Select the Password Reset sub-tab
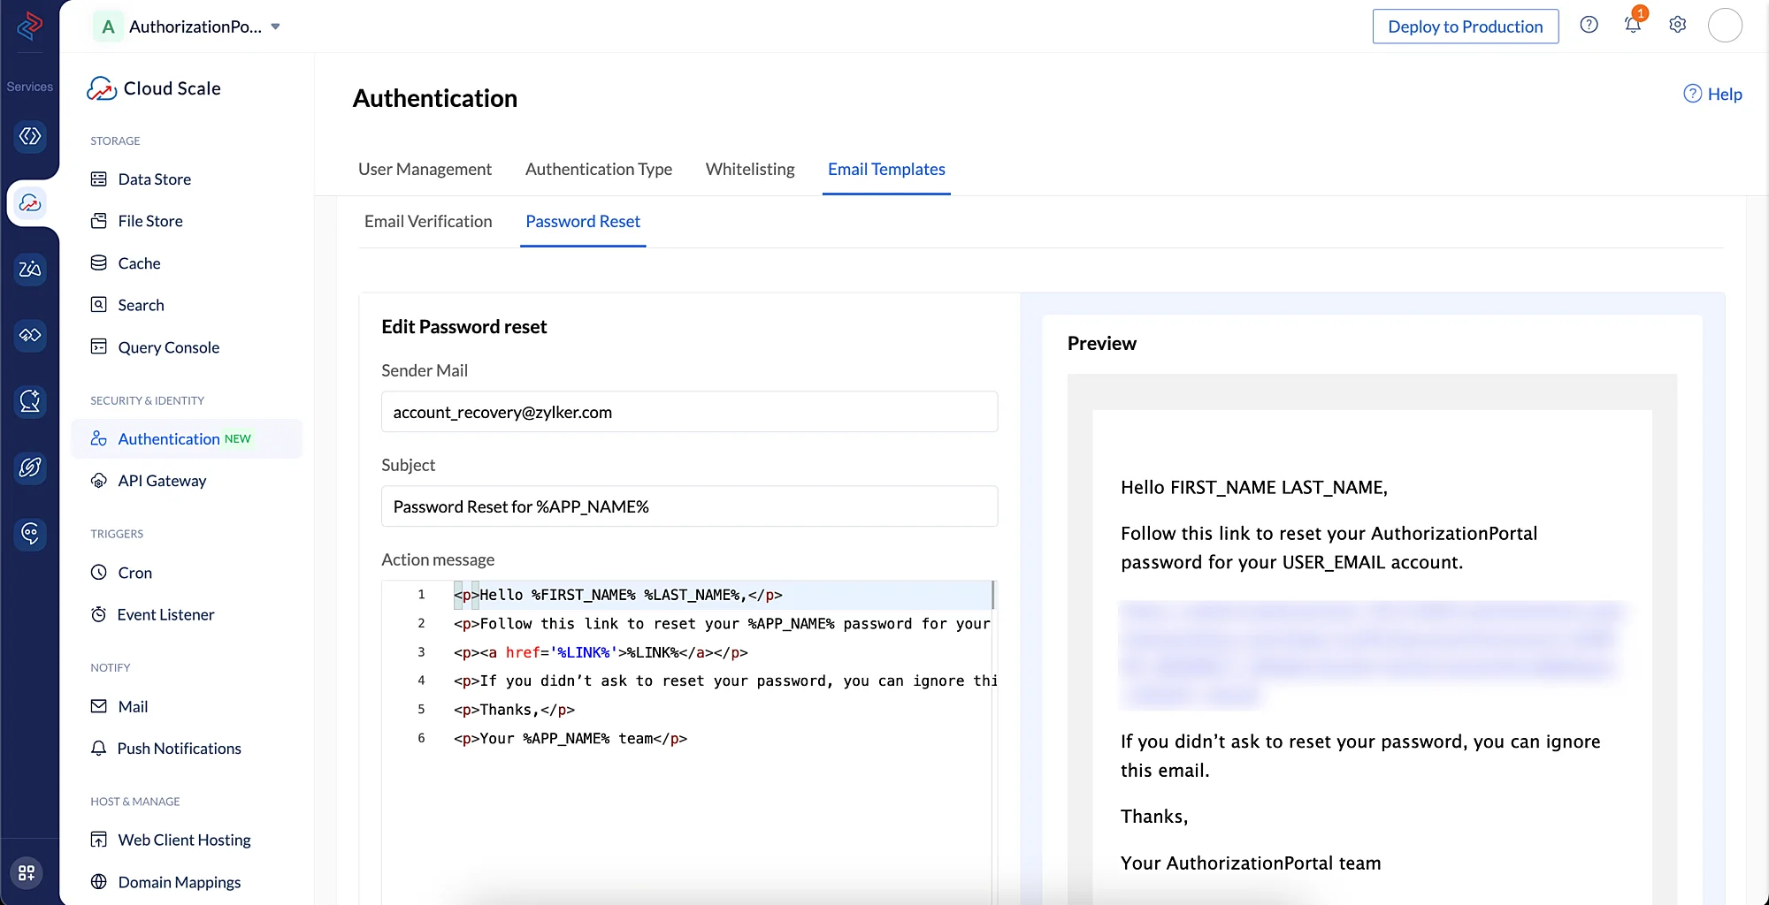 click(x=583, y=221)
